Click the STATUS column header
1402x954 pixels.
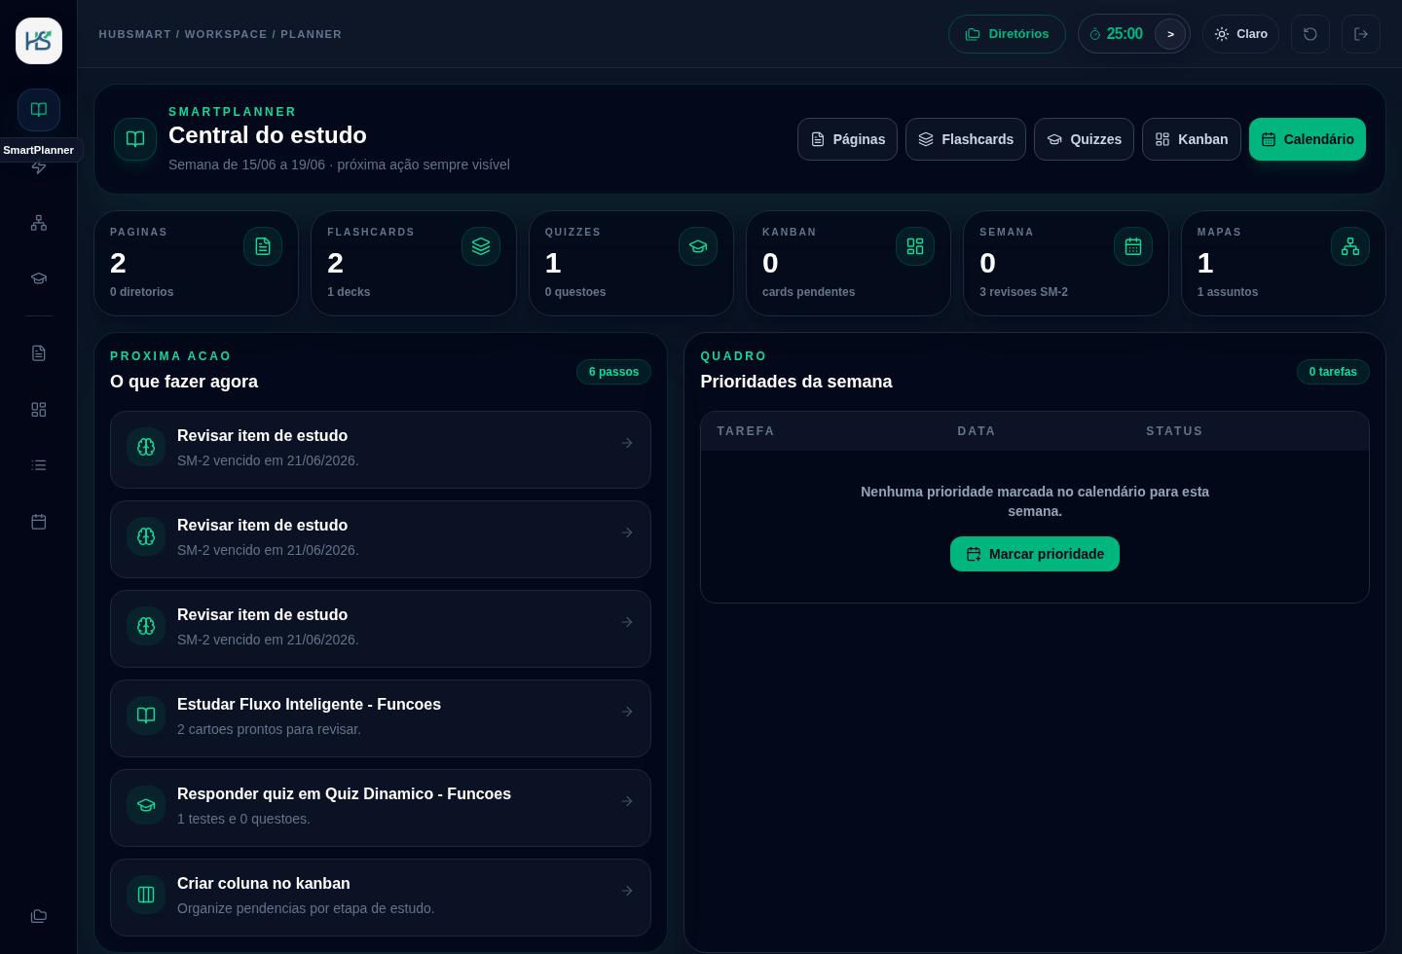pos(1174,431)
